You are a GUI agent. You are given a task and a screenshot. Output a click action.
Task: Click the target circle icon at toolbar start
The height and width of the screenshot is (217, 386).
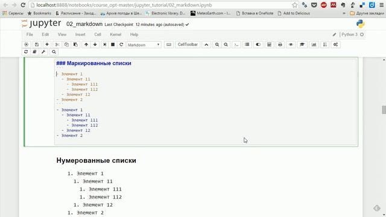click(x=26, y=45)
